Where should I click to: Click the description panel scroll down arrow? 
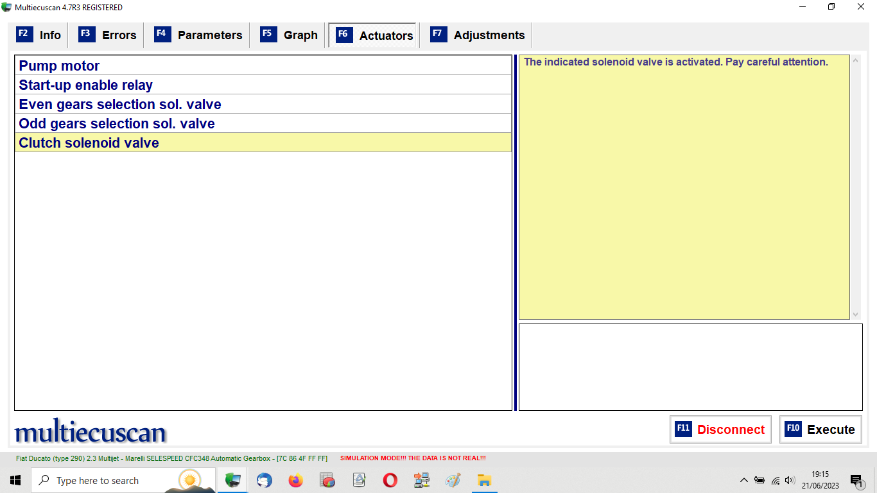tap(855, 315)
